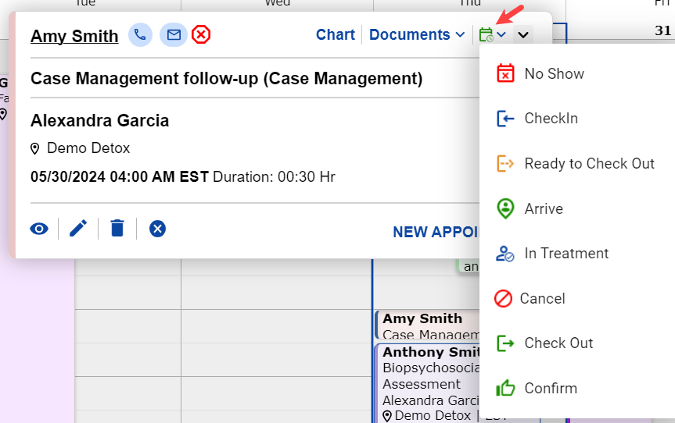The height and width of the screenshot is (423, 675).
Task: Click the pencil edit appointment icon
Action: click(x=78, y=229)
